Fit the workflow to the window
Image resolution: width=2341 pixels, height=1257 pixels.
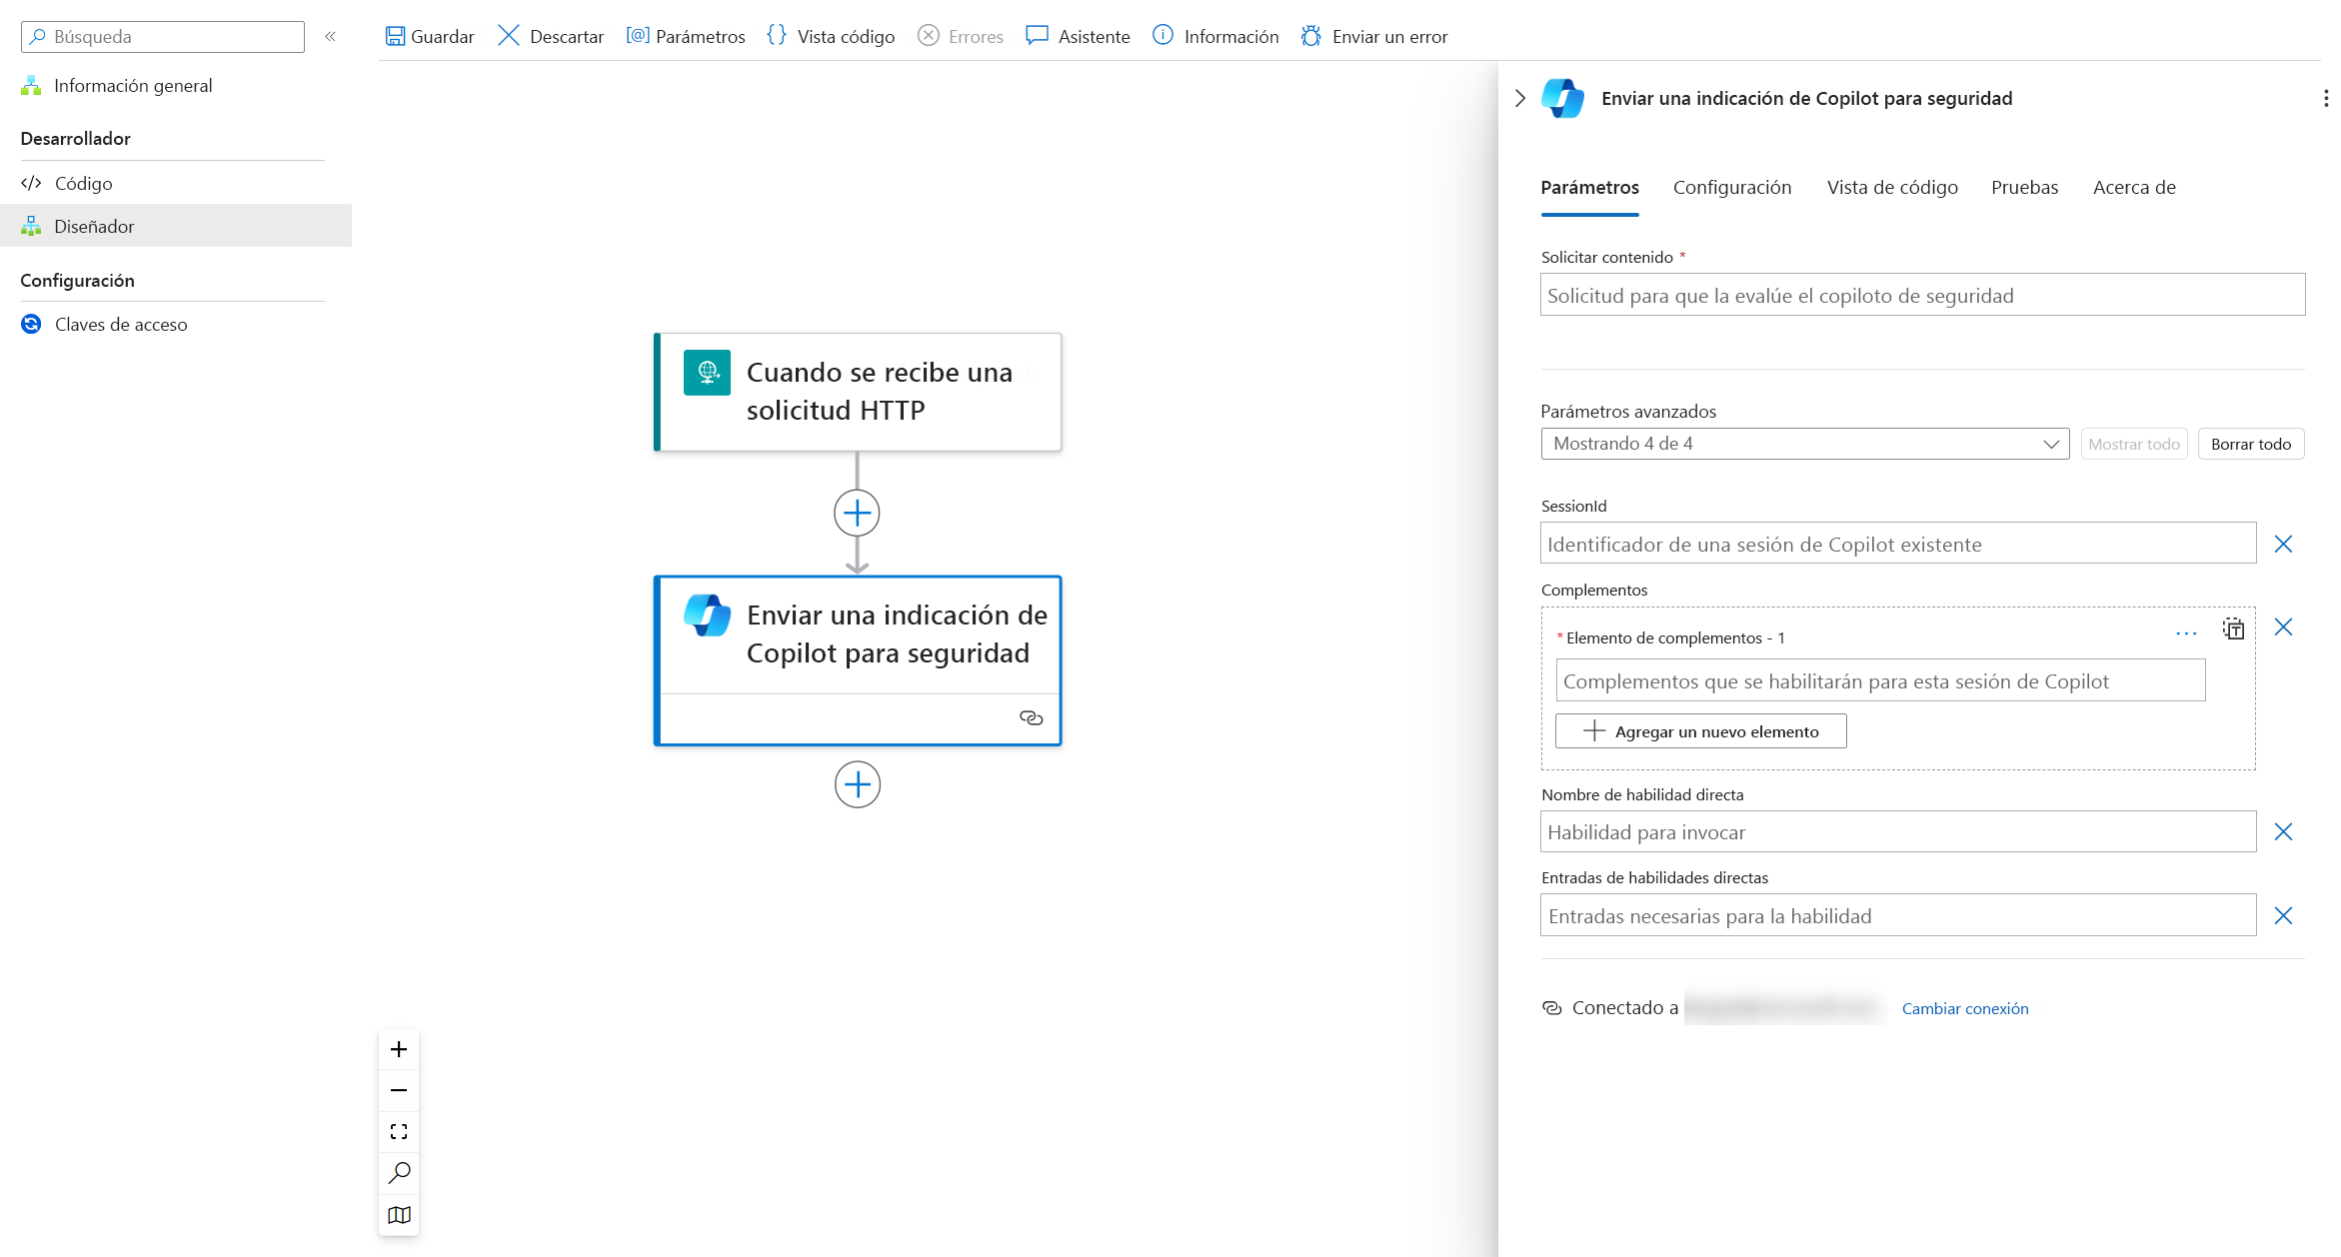398,1131
